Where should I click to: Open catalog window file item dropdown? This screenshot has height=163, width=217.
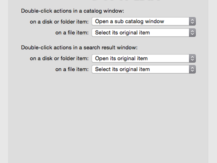point(143,33)
